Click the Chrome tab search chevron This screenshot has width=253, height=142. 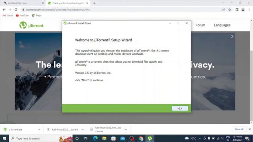pos(223,3)
